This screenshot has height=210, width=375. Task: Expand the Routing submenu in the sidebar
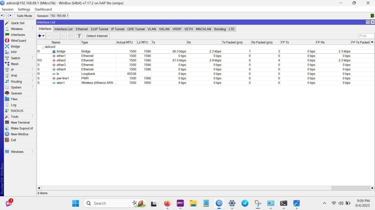coord(33,81)
